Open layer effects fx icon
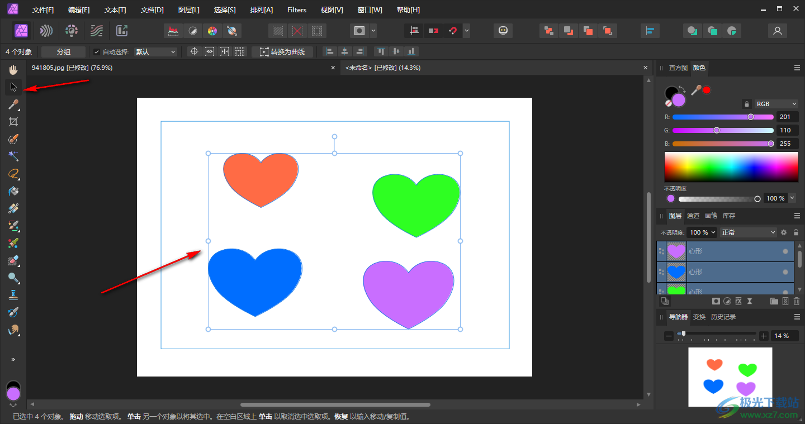The width and height of the screenshot is (805, 424). point(738,301)
